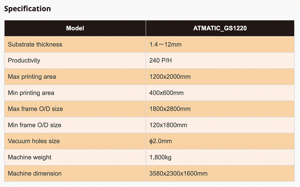Click the 1800x2800mm value cell
The width and height of the screenshot is (300, 187).
(x=170, y=109)
